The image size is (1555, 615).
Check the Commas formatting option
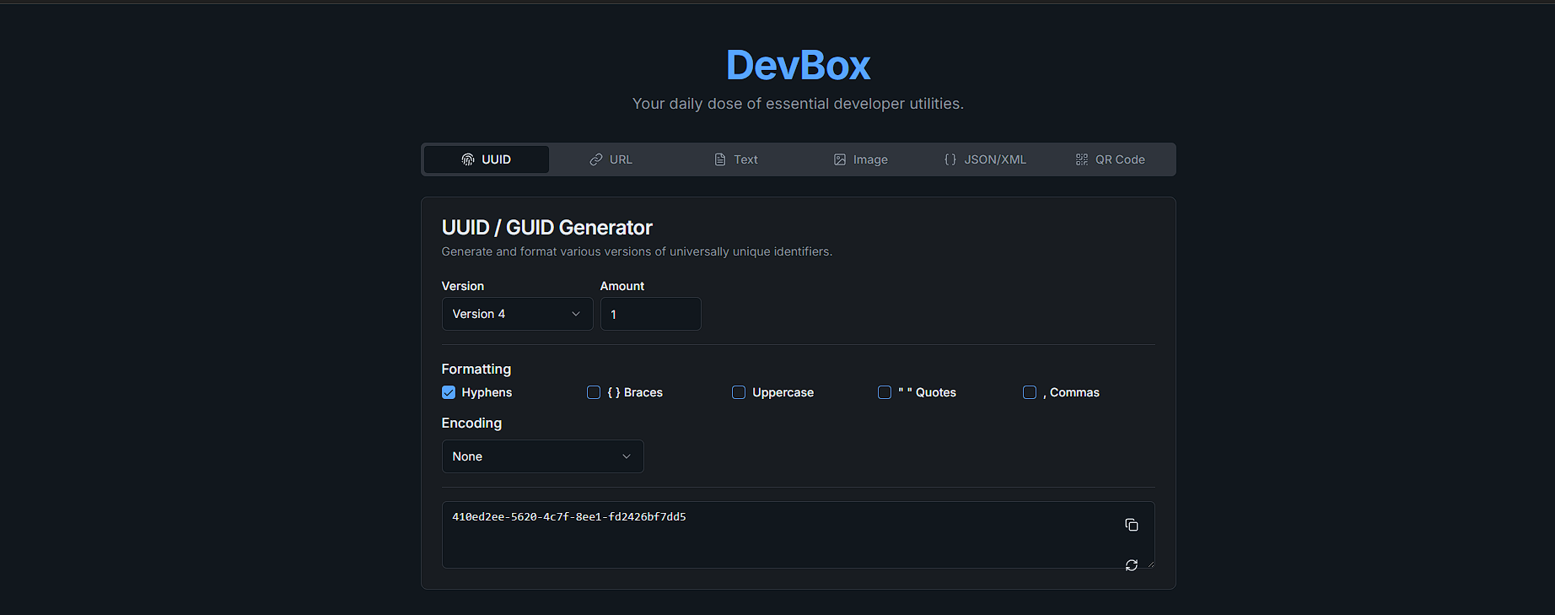point(1030,392)
